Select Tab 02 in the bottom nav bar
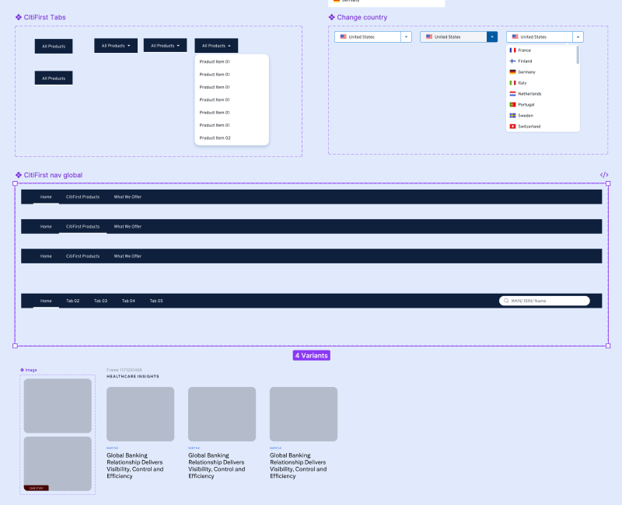The width and height of the screenshot is (622, 505). click(x=72, y=301)
